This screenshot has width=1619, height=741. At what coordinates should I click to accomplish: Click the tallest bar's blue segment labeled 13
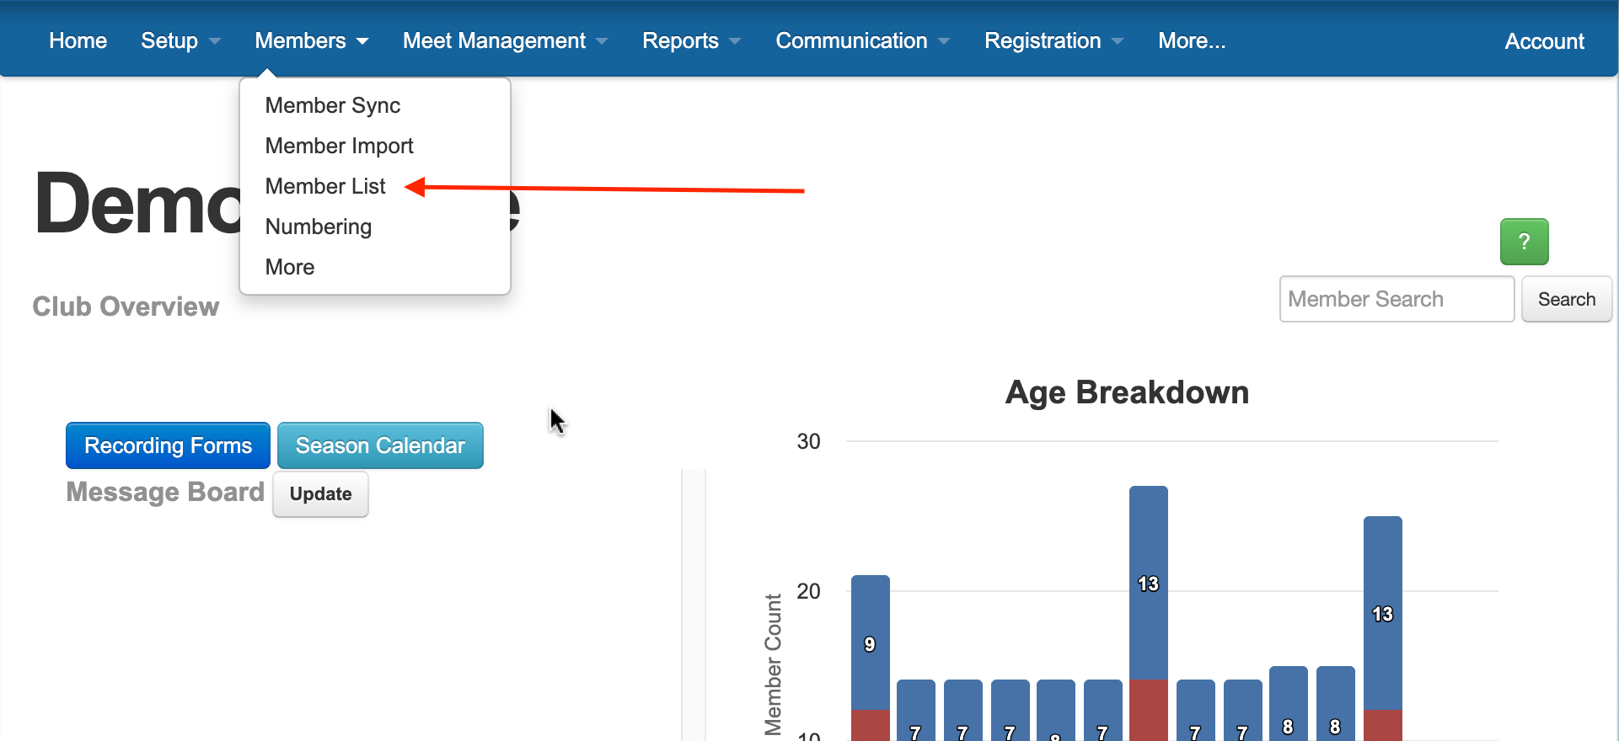point(1148,583)
